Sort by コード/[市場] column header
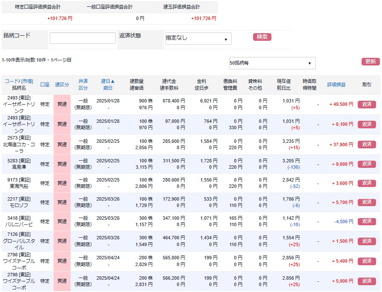Screen dimensions: 382x292 (x=19, y=81)
